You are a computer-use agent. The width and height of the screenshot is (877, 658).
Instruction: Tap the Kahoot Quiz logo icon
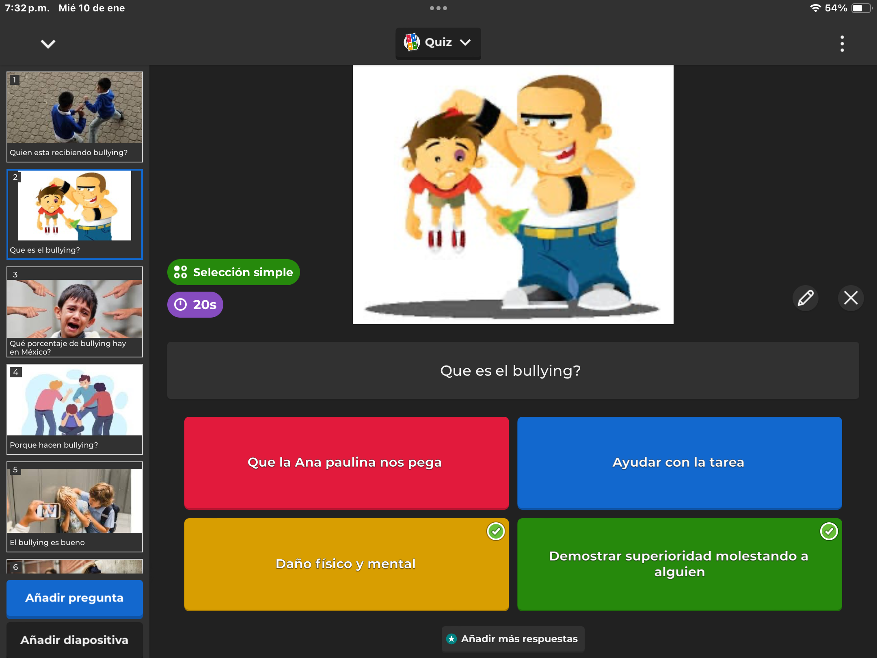tap(411, 42)
